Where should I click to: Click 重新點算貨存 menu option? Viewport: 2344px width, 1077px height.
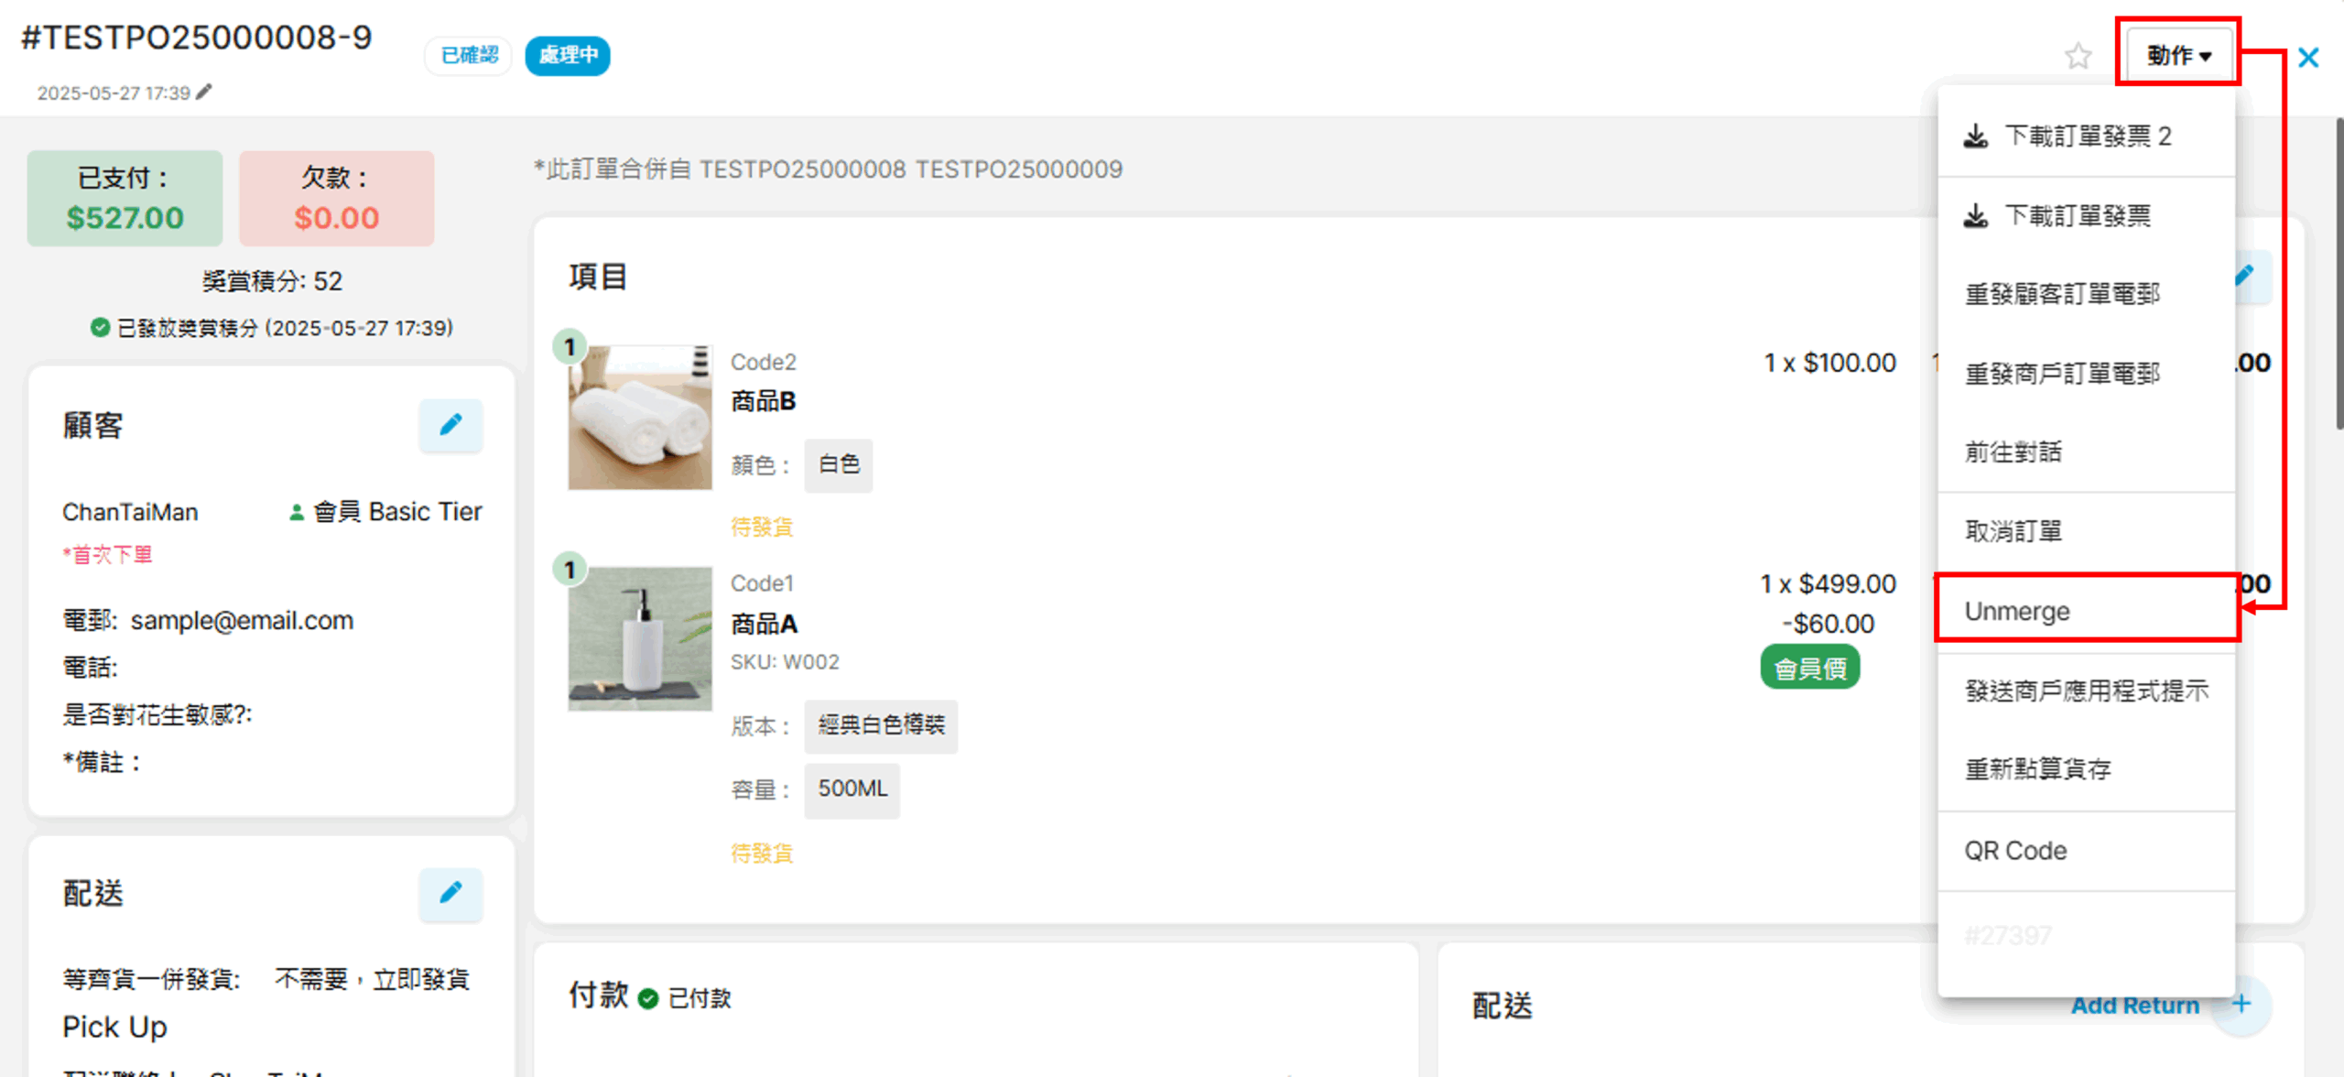pyautogui.click(x=2037, y=769)
